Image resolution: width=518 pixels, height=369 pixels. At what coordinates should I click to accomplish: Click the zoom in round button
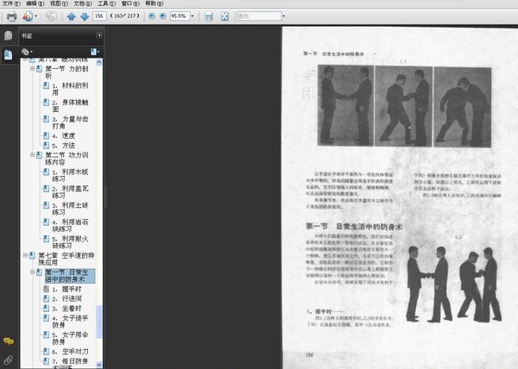pos(162,16)
